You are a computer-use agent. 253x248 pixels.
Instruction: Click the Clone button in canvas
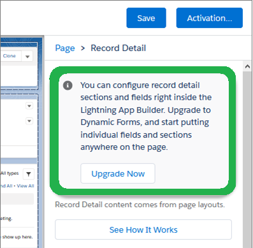(10, 56)
